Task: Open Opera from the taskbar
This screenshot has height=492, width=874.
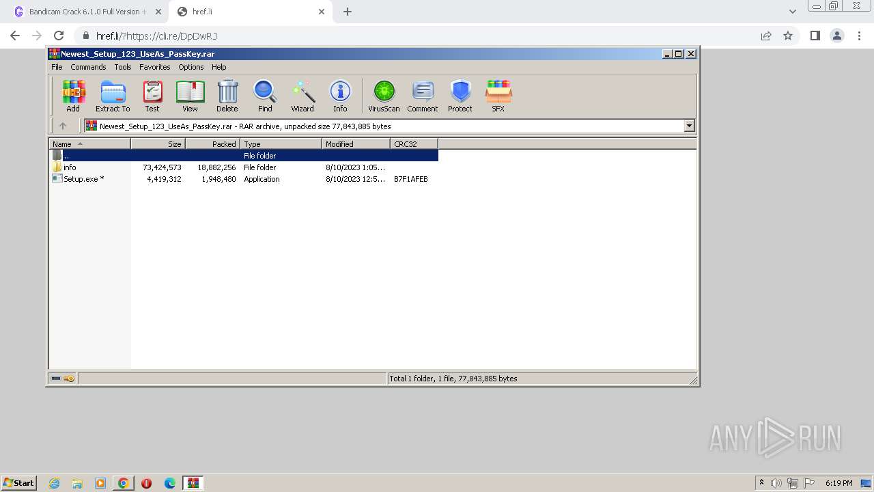Action: pyautogui.click(x=146, y=483)
